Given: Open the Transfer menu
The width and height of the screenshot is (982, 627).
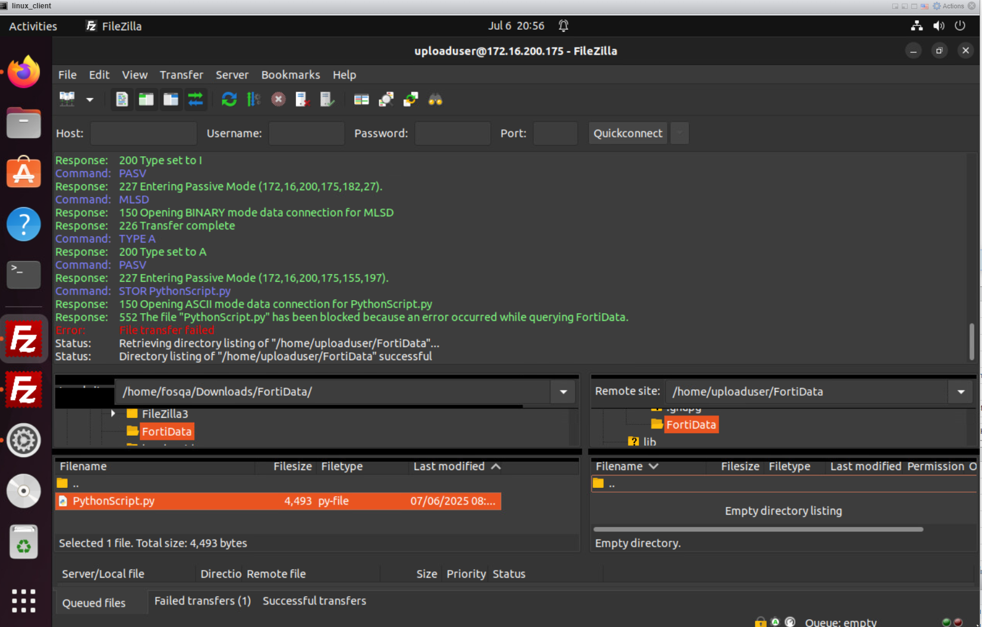Looking at the screenshot, I should pyautogui.click(x=181, y=75).
